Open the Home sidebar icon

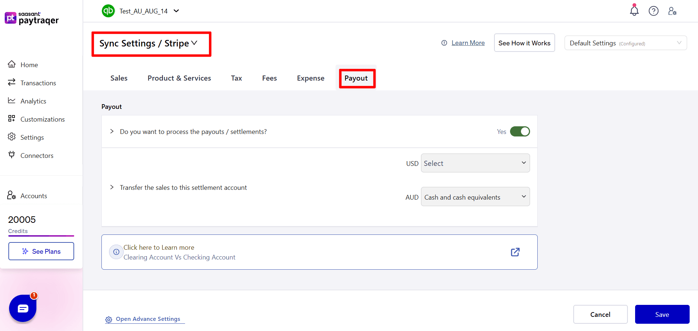12,64
